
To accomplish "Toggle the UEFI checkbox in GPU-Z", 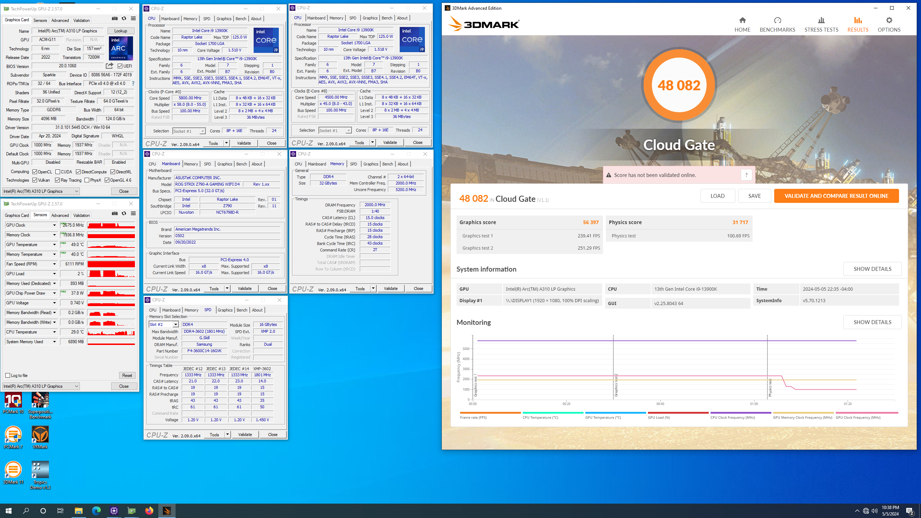I will click(120, 66).
